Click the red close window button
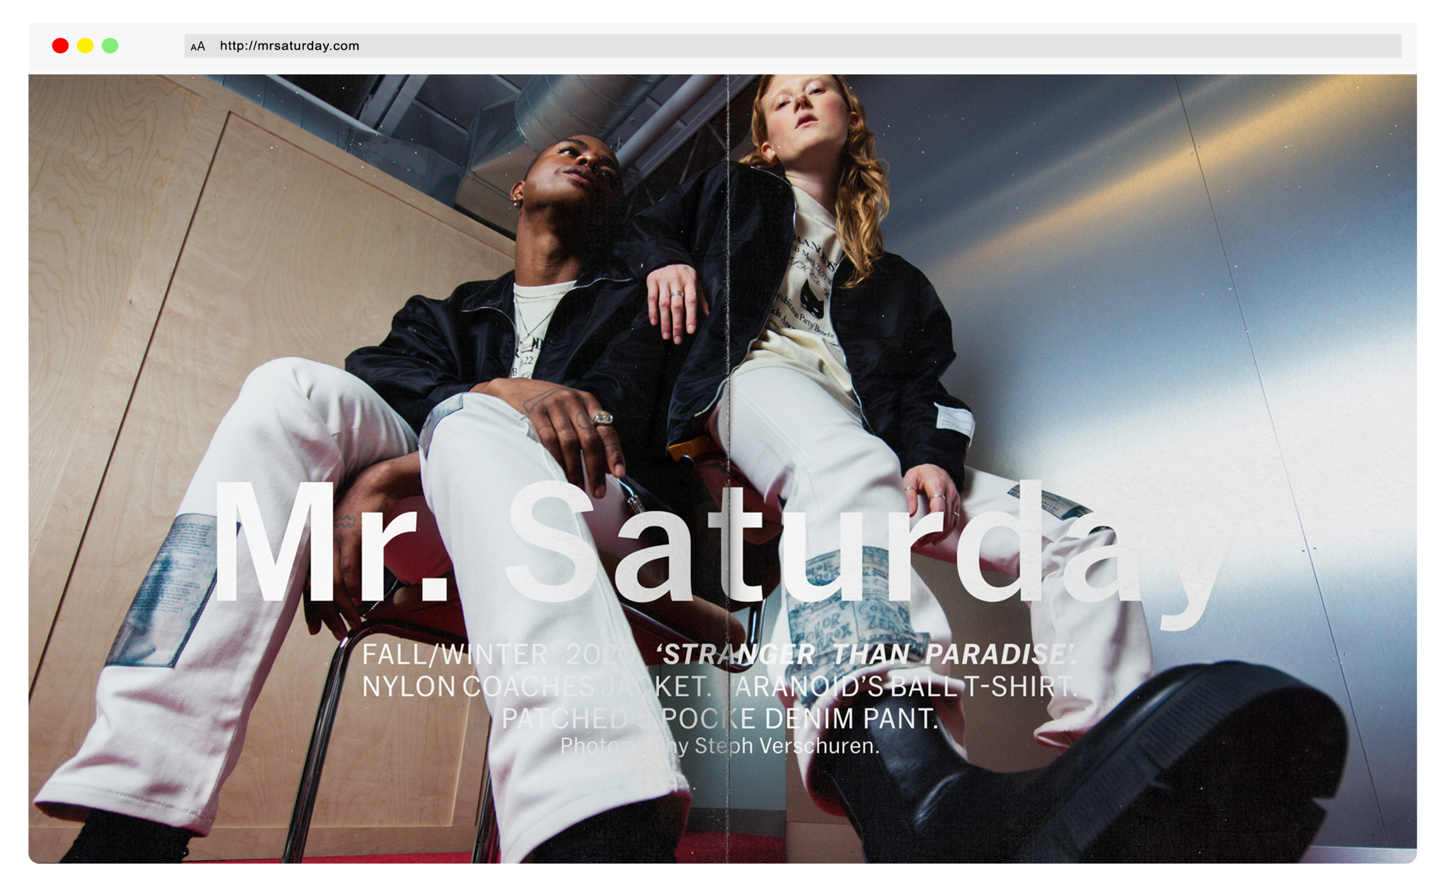Screen dimensions: 1455x891 pos(60,45)
